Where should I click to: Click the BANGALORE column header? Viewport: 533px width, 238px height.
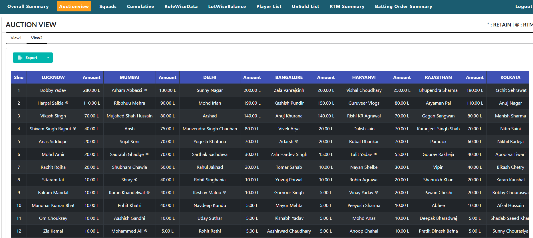289,77
